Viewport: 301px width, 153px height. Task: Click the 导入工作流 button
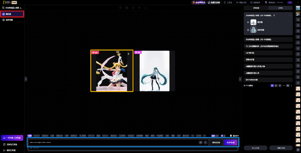pyautogui.click(x=255, y=148)
